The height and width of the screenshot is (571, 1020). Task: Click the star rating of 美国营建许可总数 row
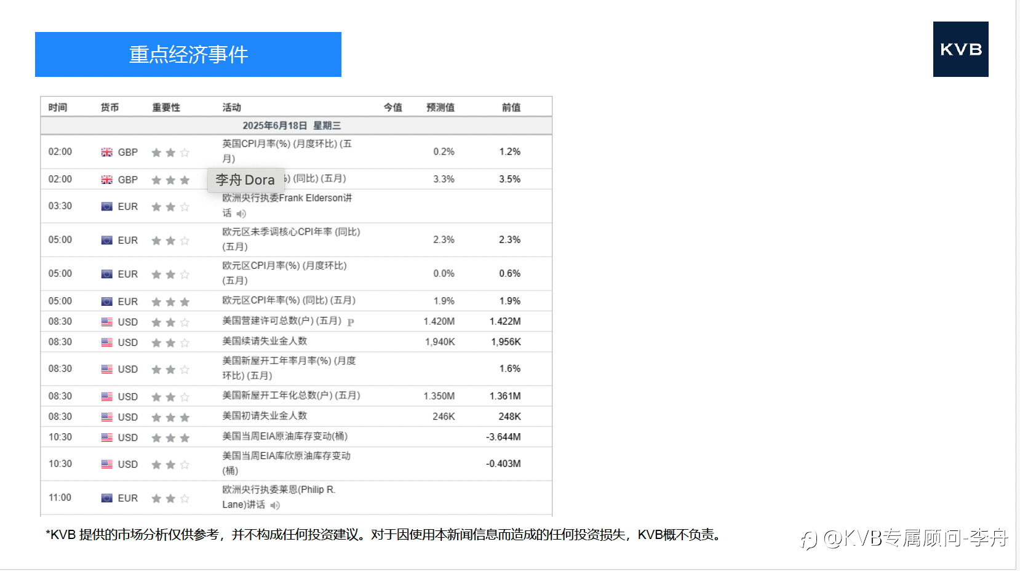click(170, 322)
